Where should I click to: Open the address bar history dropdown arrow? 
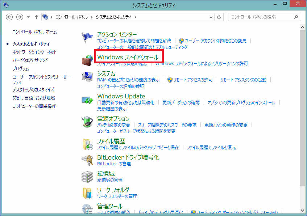coord(211,17)
